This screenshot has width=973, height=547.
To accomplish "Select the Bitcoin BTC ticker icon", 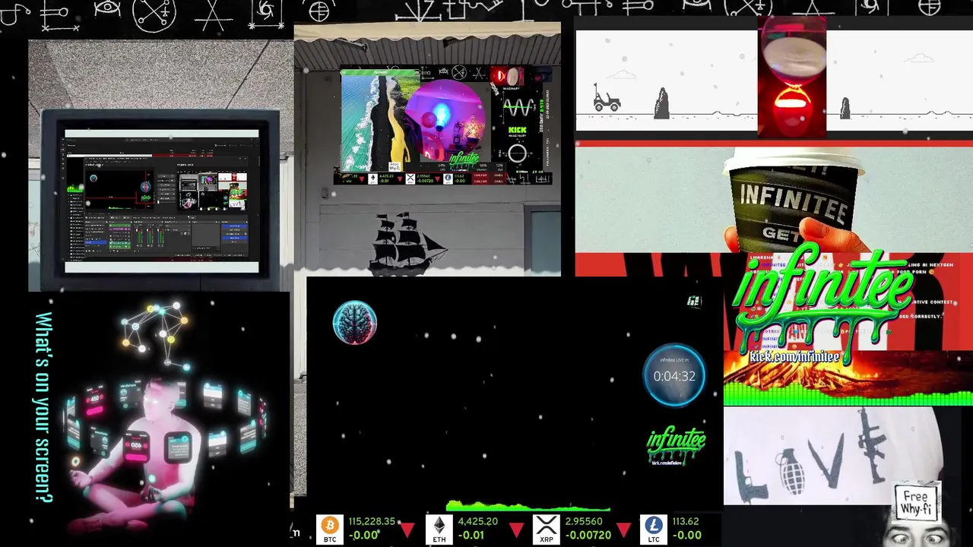I will 330,528.
